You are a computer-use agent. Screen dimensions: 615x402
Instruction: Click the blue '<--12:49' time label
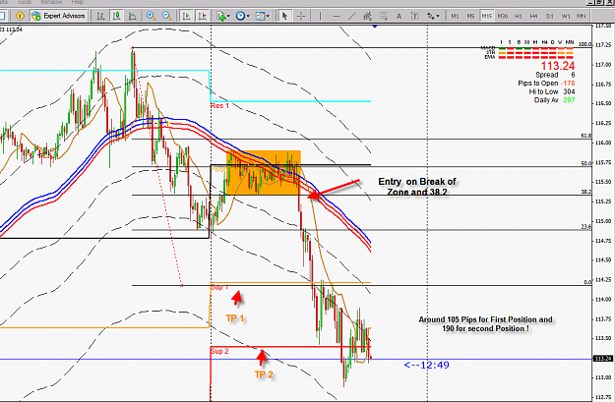(426, 366)
